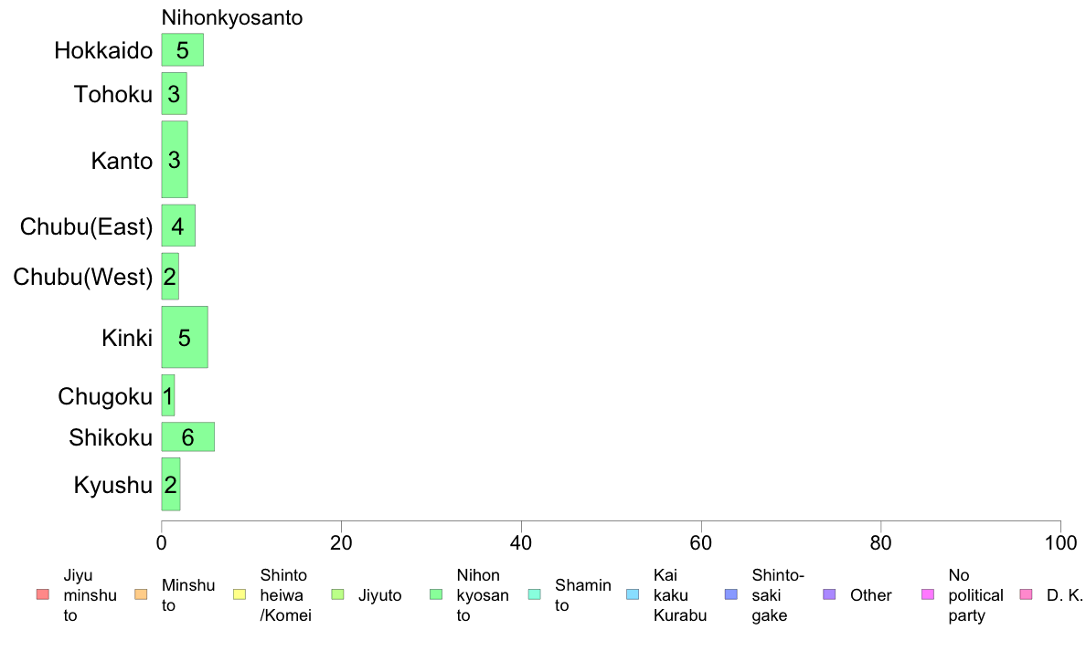The image size is (1086, 672).
Task: Click the Jiyu minshu to legend swatch
Action: (x=43, y=594)
